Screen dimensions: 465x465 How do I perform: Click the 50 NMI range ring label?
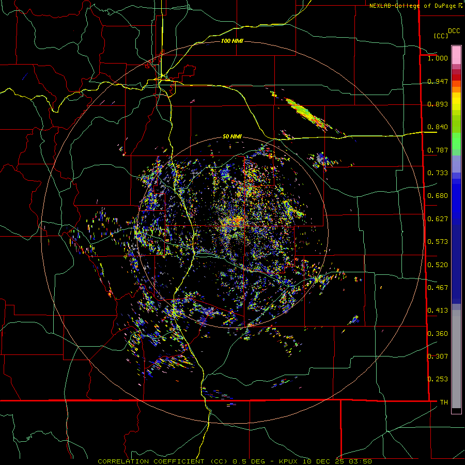coord(232,136)
